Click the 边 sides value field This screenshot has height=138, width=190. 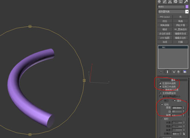(177, 111)
